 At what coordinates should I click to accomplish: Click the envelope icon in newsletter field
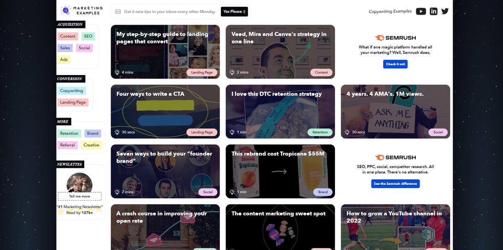click(118, 12)
